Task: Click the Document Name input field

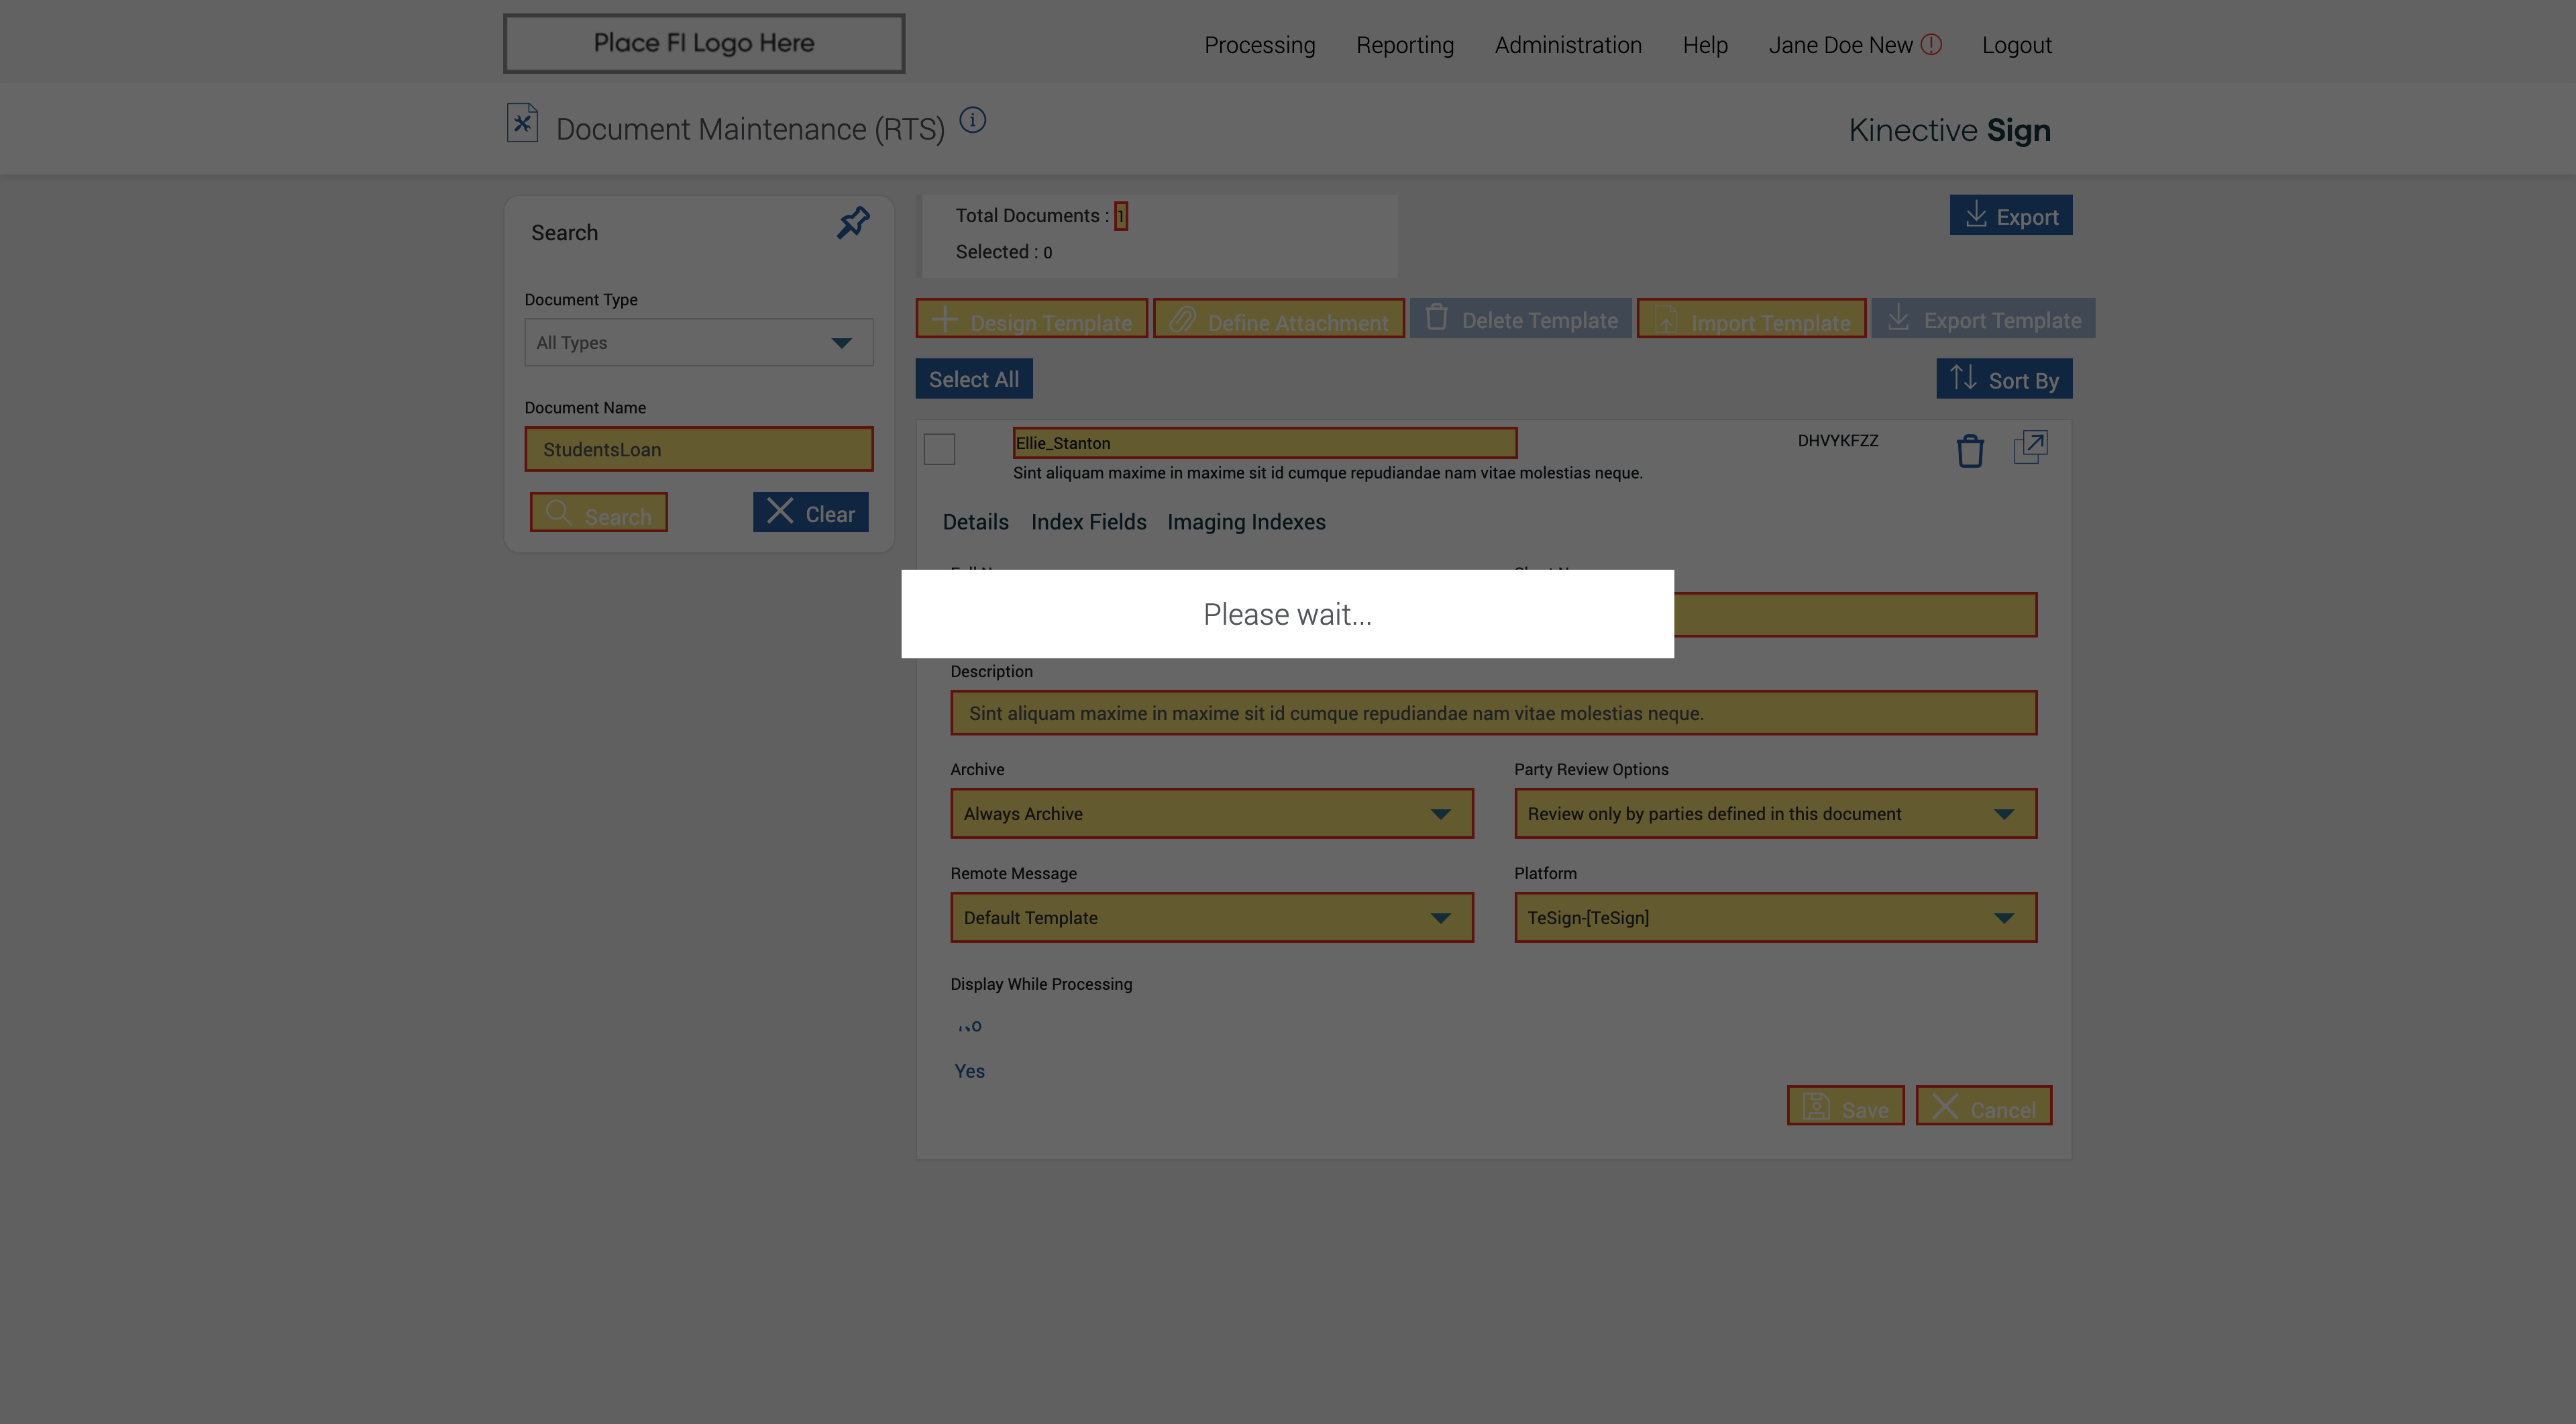Action: pos(698,450)
